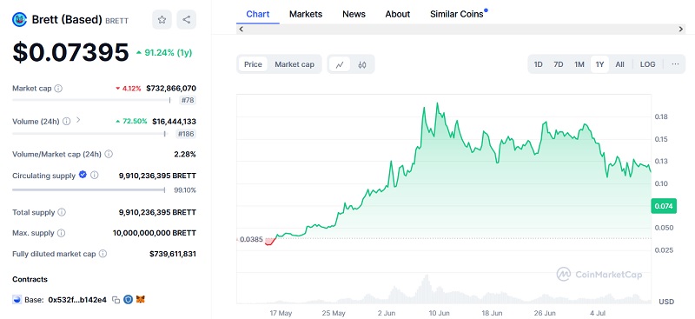Image resolution: width=695 pixels, height=319 pixels.
Task: Click the circulating supply progress bar
Action: click(x=89, y=189)
